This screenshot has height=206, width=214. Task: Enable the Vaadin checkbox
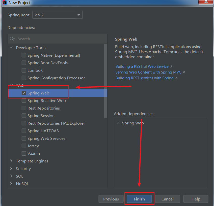[x=24, y=154]
